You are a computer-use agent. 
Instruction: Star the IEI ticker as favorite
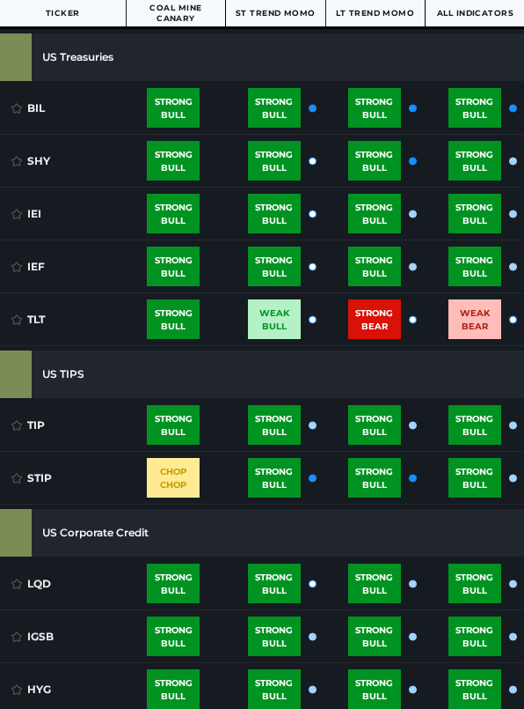pyautogui.click(x=17, y=214)
